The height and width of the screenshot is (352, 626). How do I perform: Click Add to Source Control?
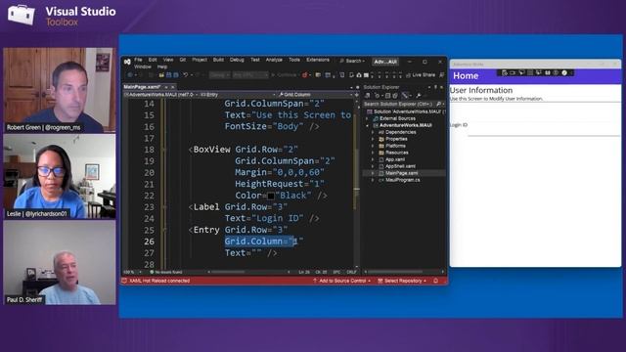pyautogui.click(x=341, y=281)
